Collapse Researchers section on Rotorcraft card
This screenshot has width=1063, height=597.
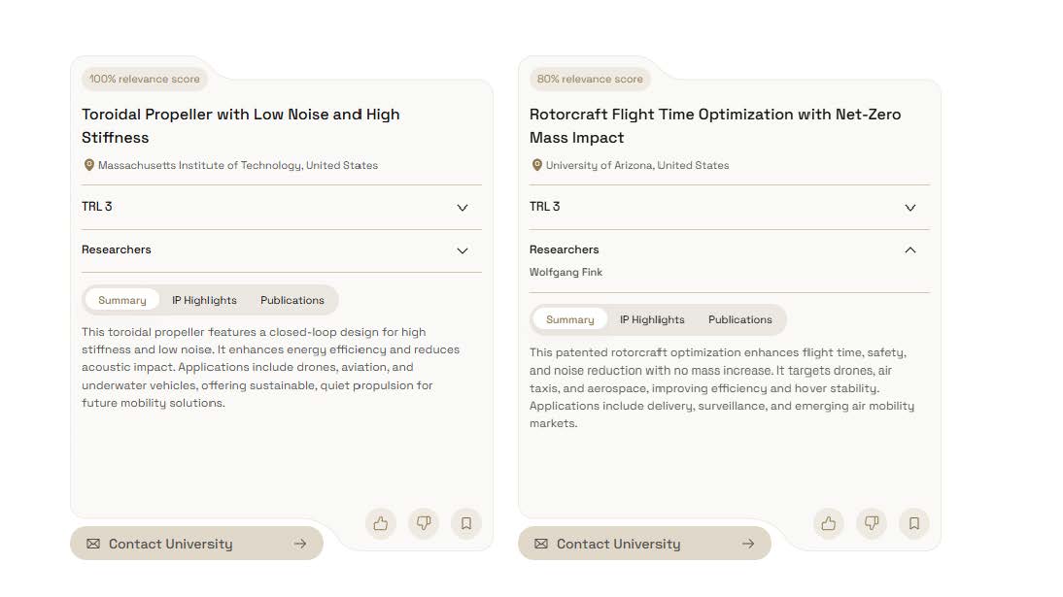[x=910, y=250]
